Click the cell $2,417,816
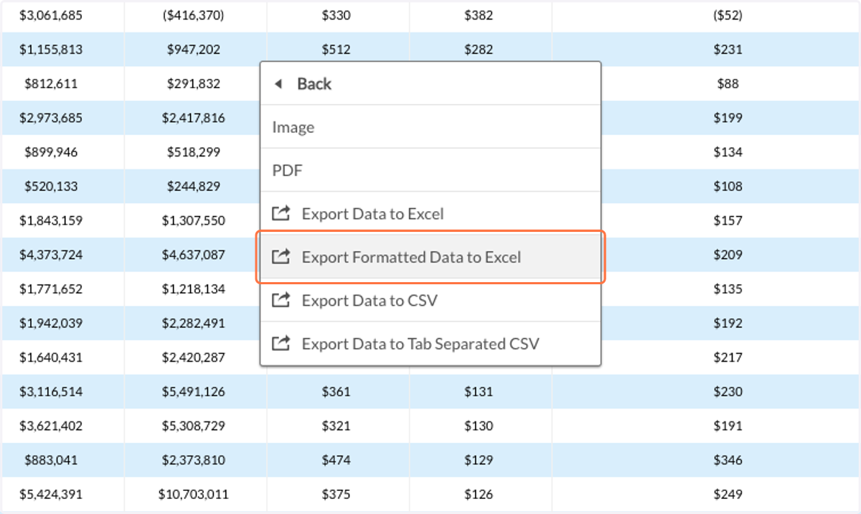 [x=194, y=118]
